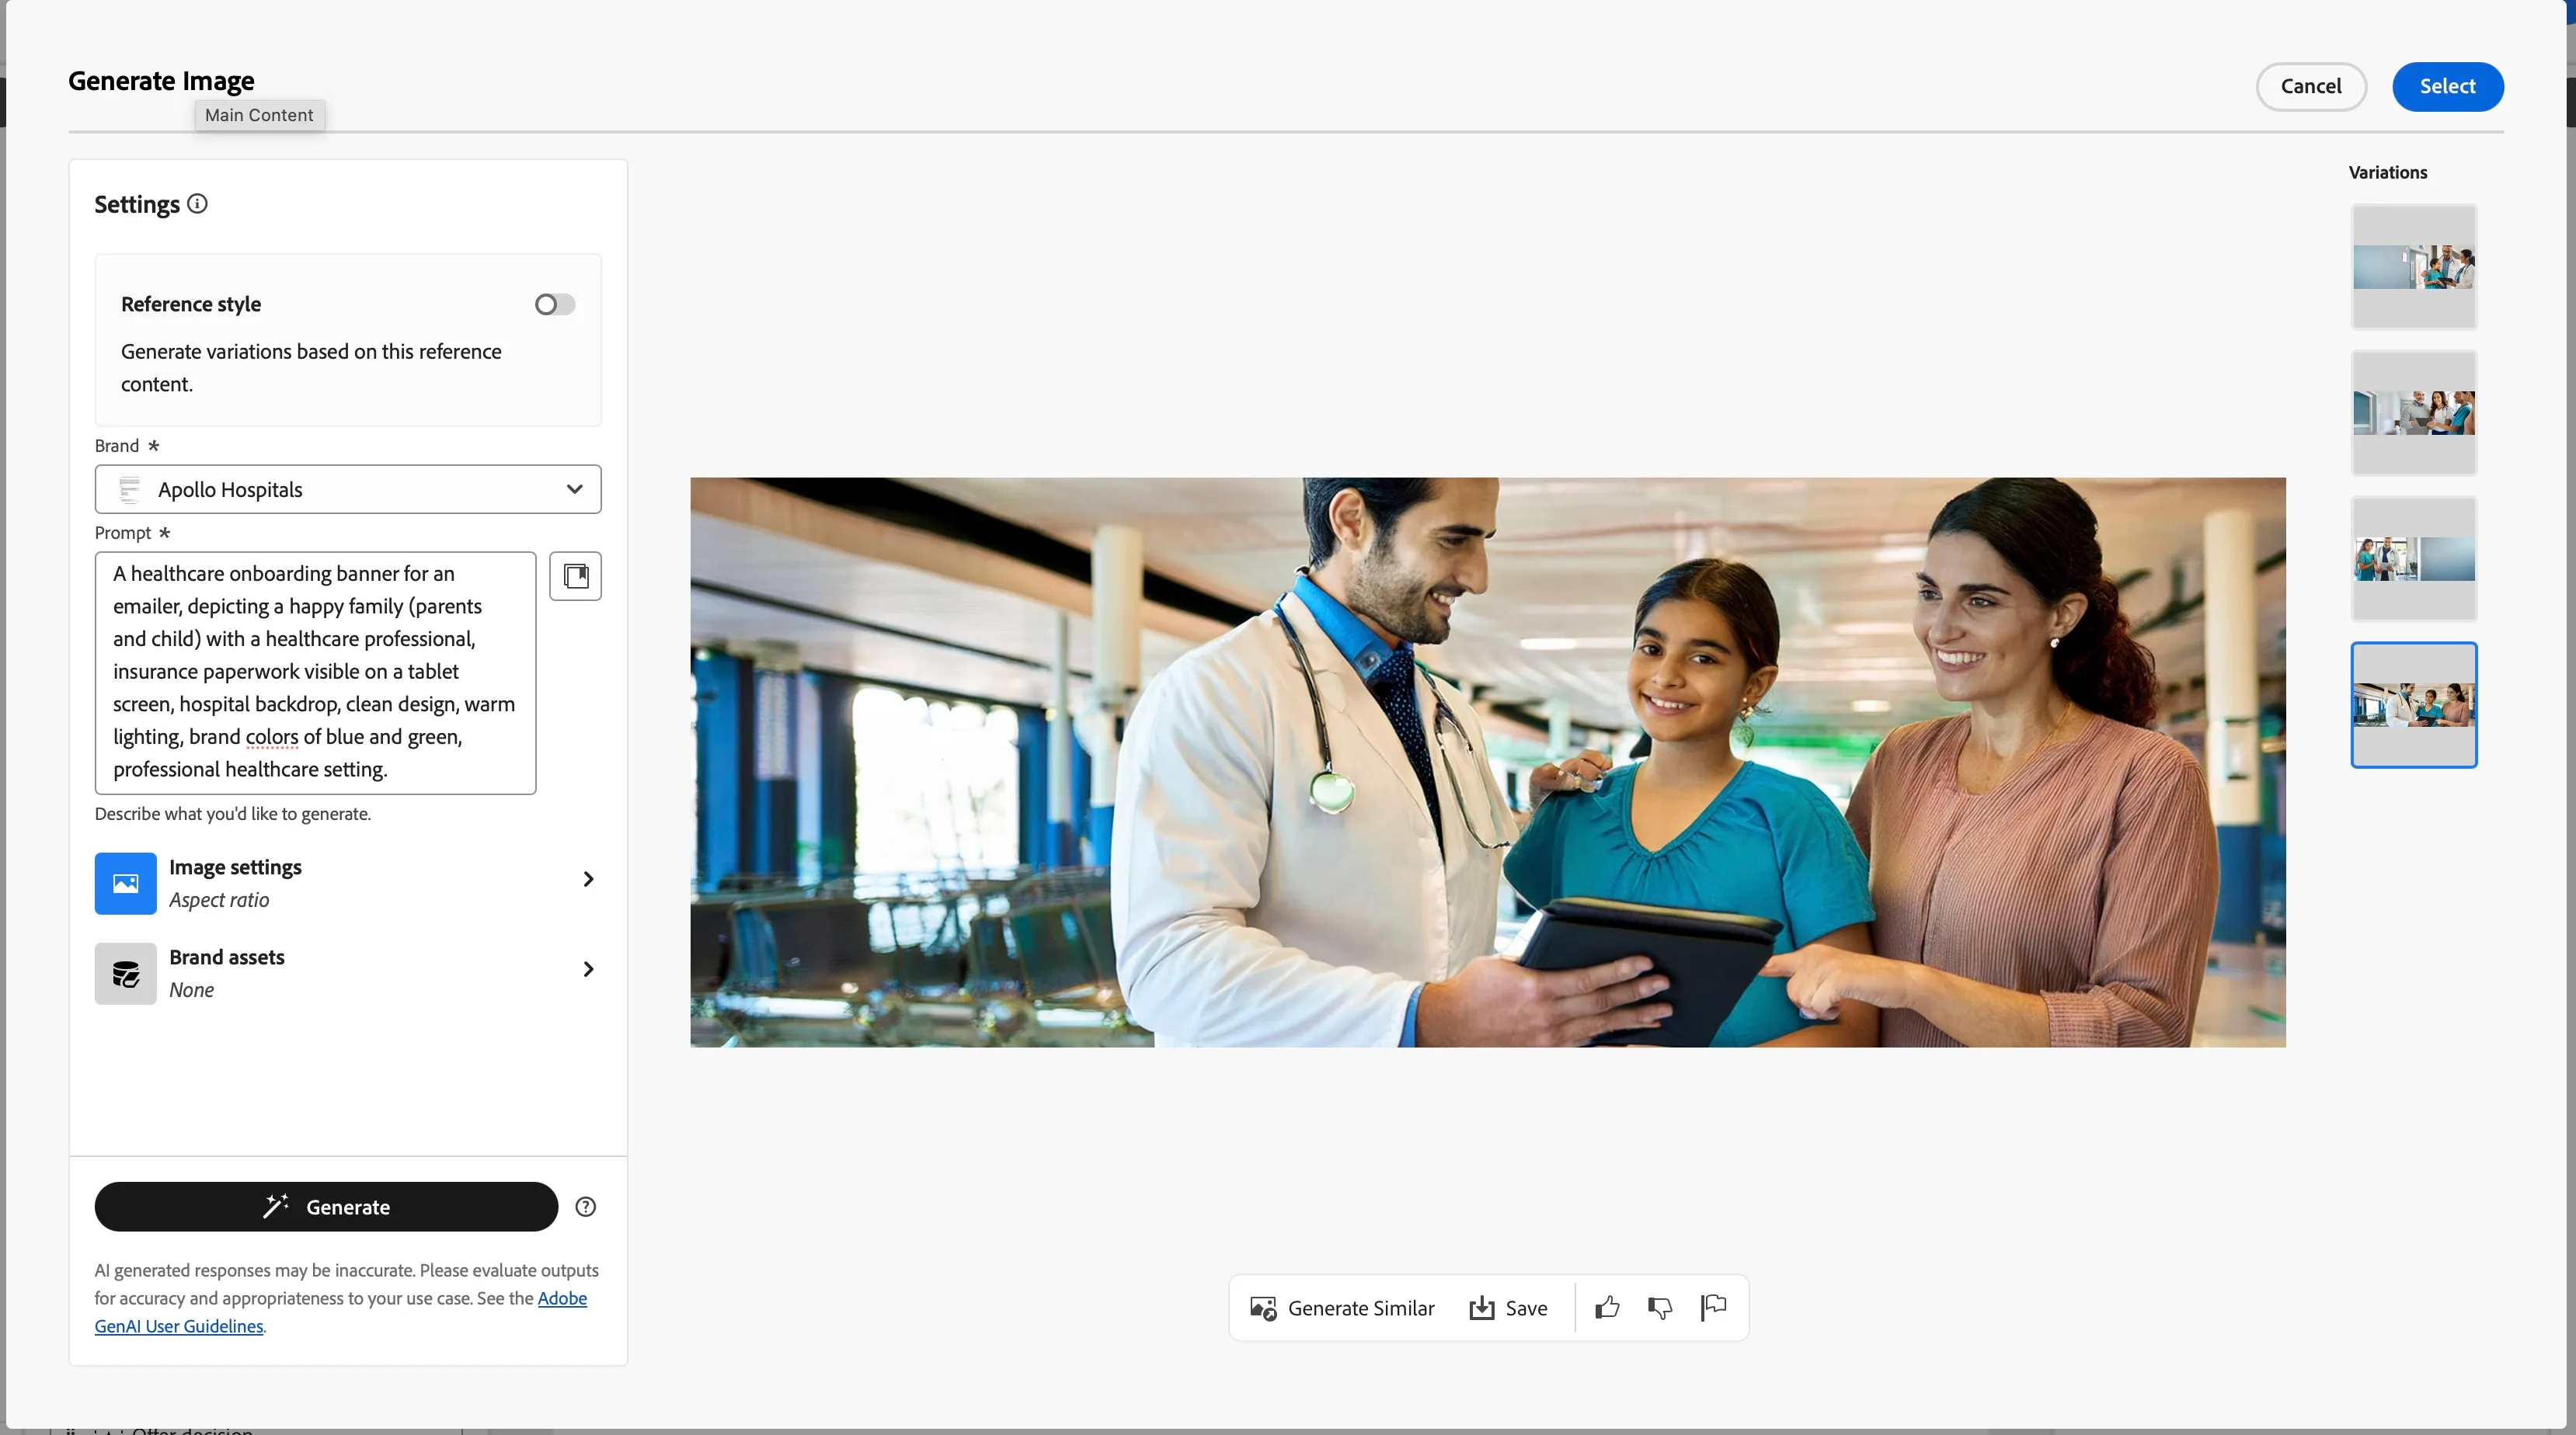
Task: Save the generated image
Action: 1508,1308
